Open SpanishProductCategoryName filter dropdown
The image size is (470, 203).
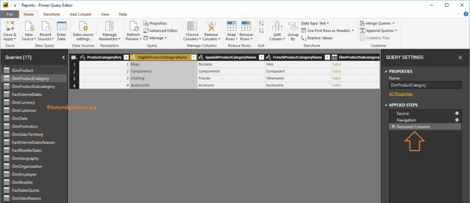[x=261, y=57]
